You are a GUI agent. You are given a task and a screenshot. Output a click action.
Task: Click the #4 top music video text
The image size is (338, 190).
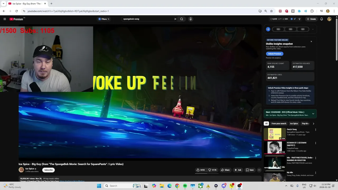click(x=51, y=179)
